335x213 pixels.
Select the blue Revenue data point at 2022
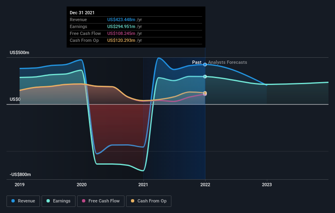tap(205, 65)
